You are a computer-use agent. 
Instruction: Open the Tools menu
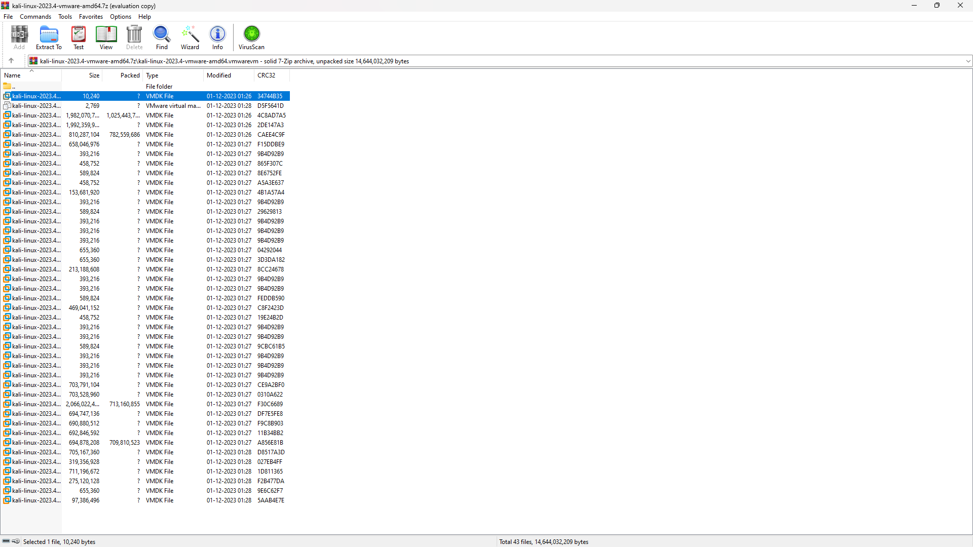click(65, 17)
